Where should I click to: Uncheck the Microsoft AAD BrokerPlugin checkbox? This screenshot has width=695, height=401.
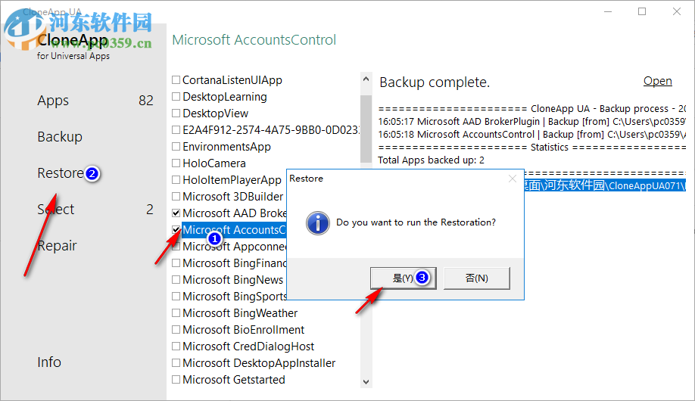pos(176,213)
